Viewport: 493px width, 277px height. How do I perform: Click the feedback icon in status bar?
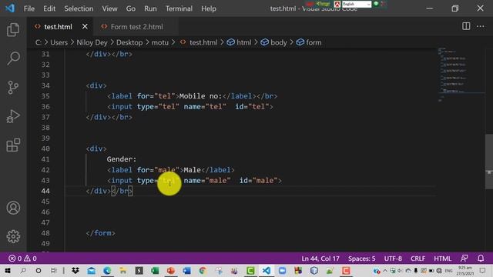[464, 259]
